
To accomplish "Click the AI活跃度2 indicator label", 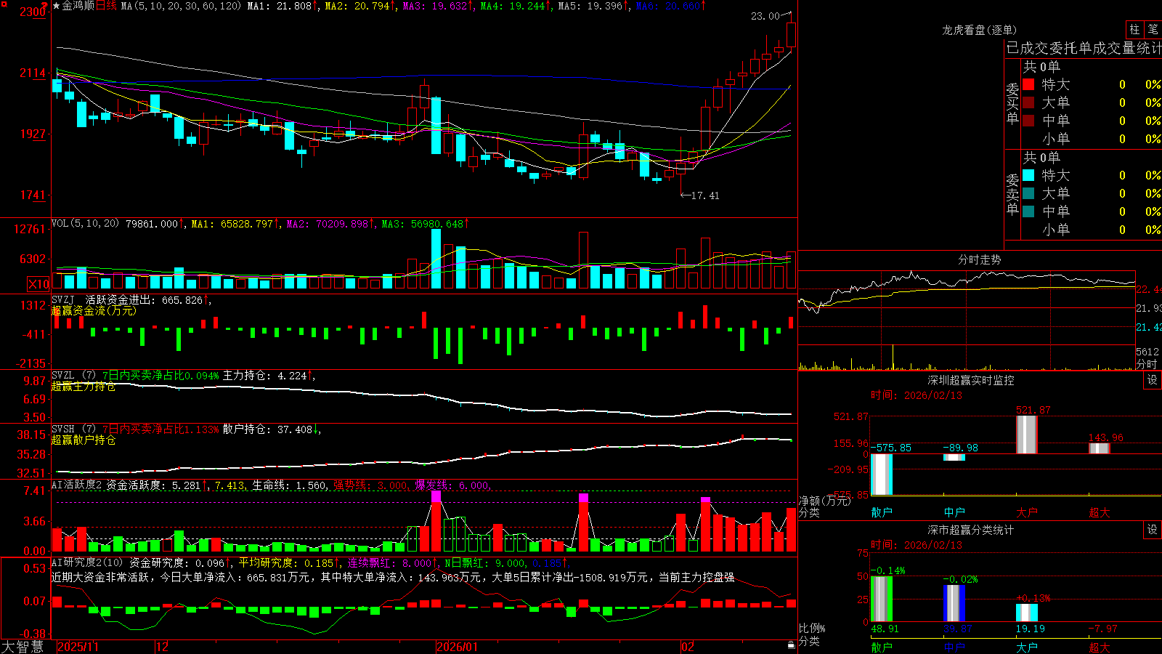I will pos(77,485).
